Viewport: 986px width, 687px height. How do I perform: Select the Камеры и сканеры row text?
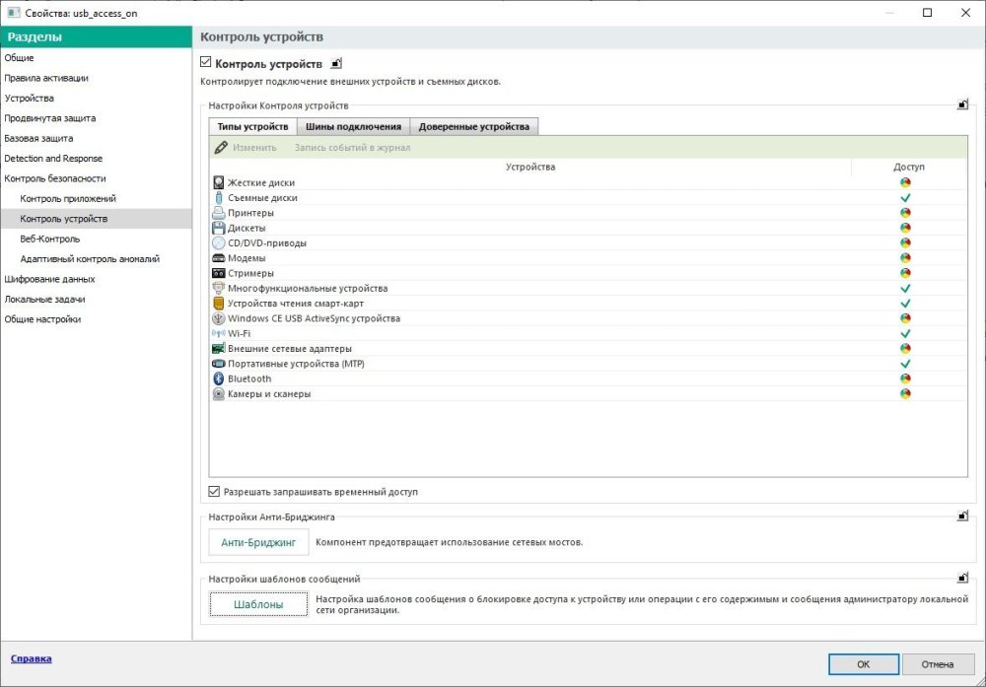click(268, 393)
